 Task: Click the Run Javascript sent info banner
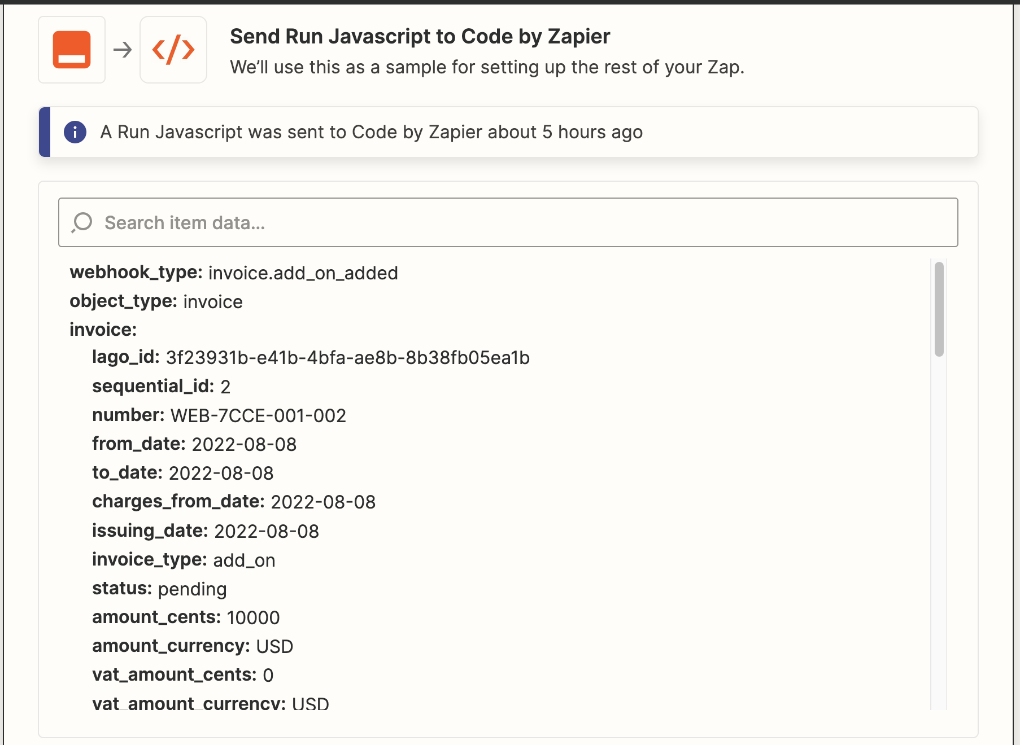pos(508,132)
